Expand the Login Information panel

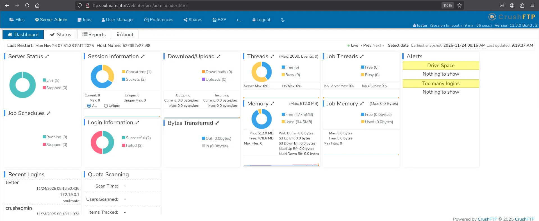[x=137, y=123]
